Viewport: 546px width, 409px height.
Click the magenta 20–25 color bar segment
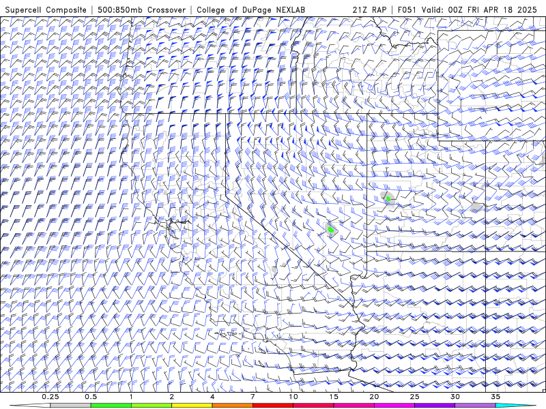point(394,406)
